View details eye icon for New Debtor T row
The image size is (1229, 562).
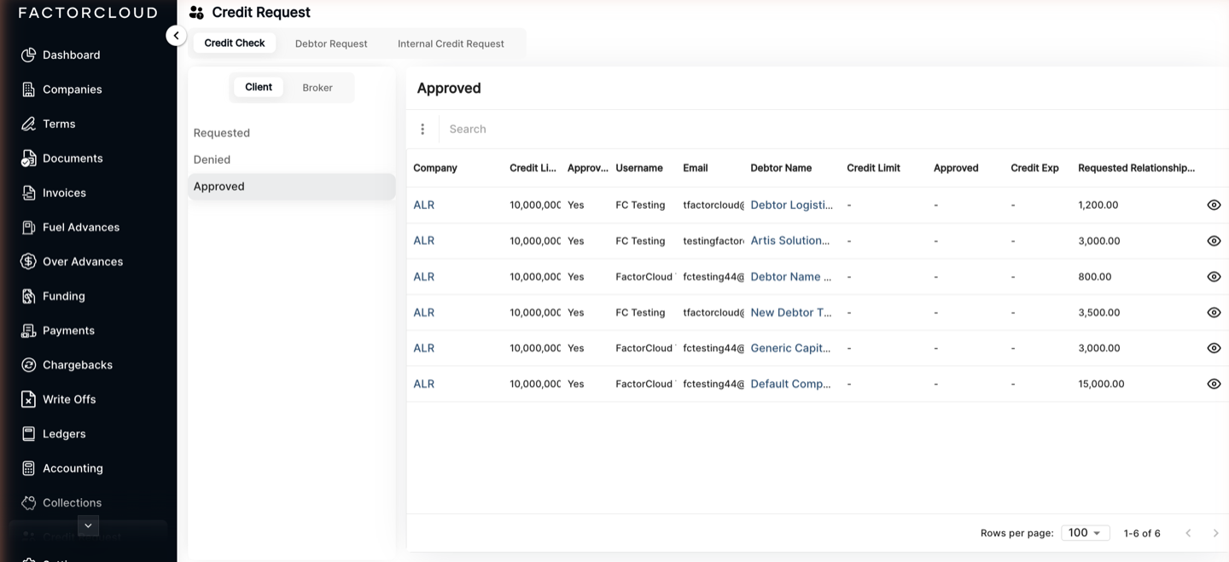point(1214,313)
